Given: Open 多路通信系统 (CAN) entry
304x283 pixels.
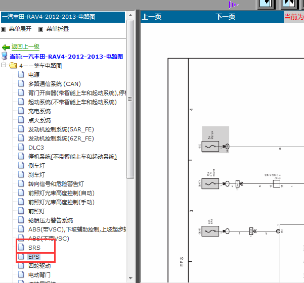Looking at the screenshot, I should point(55,84).
